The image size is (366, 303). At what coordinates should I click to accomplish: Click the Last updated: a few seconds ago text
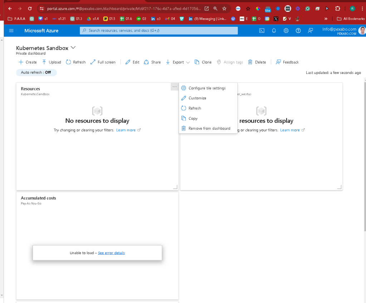(333, 73)
